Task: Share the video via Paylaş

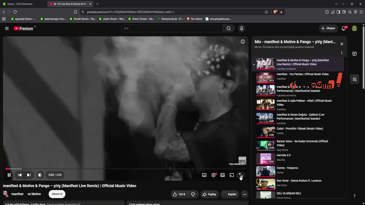Action: [209, 194]
